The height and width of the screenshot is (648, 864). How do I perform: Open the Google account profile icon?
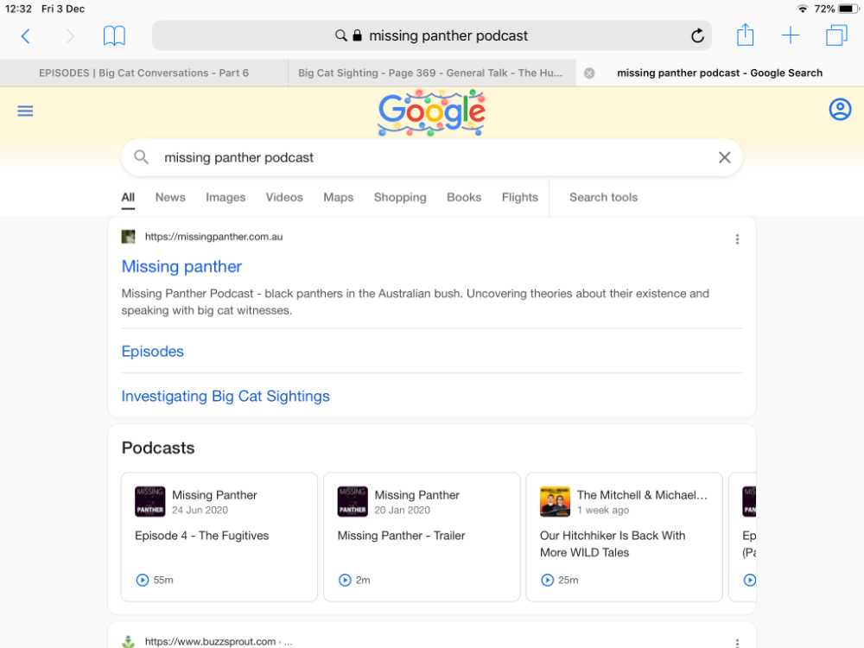pyautogui.click(x=840, y=109)
